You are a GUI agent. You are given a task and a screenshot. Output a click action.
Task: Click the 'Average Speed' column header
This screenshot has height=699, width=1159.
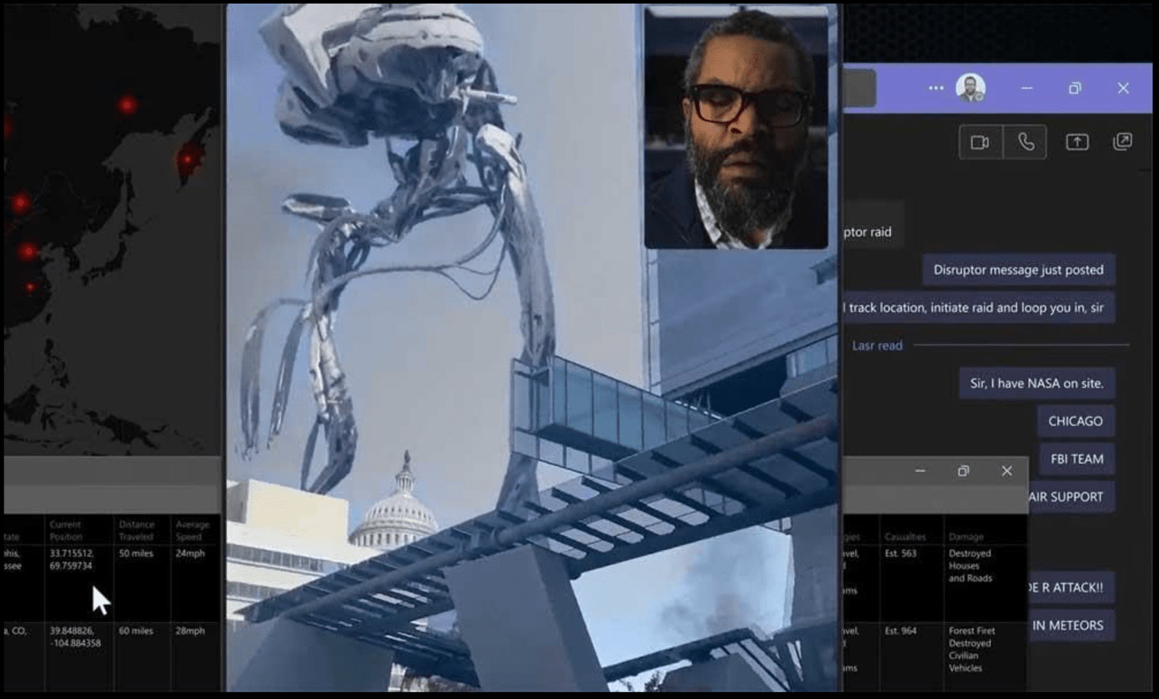pos(192,530)
